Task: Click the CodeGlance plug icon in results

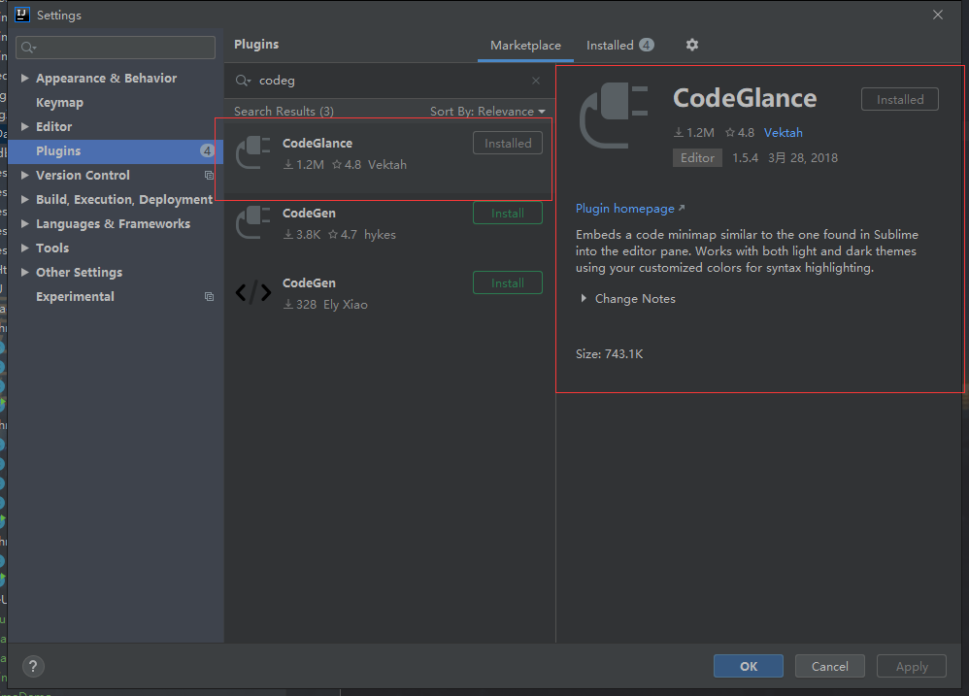Action: [253, 152]
